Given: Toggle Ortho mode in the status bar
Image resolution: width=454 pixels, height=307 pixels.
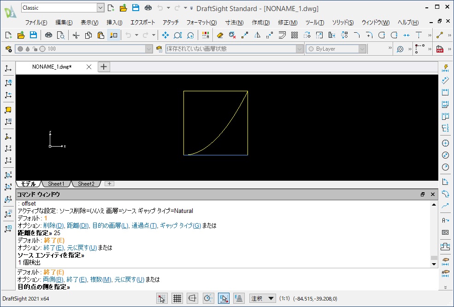Looking at the screenshot, I should point(193,298).
